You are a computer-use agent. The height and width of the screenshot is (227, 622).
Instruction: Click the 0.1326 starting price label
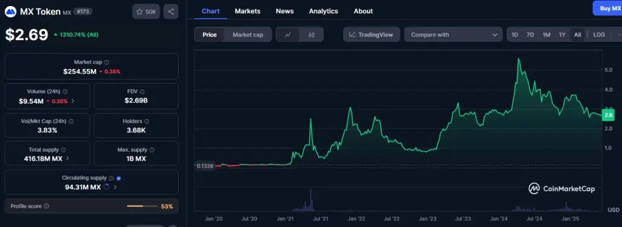[205, 166]
